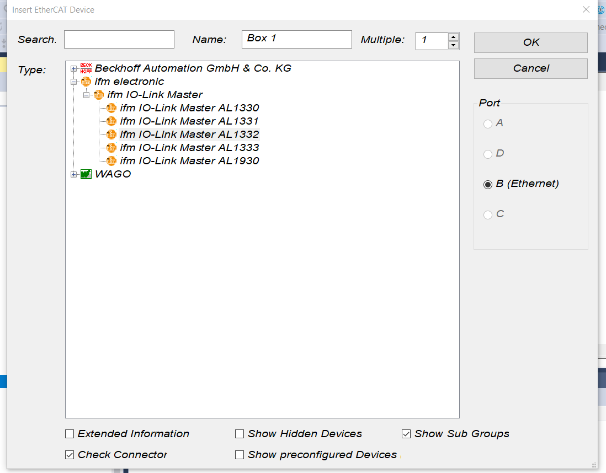This screenshot has height=473, width=606.
Task: Click the AL1330 device icon
Action: 111,108
